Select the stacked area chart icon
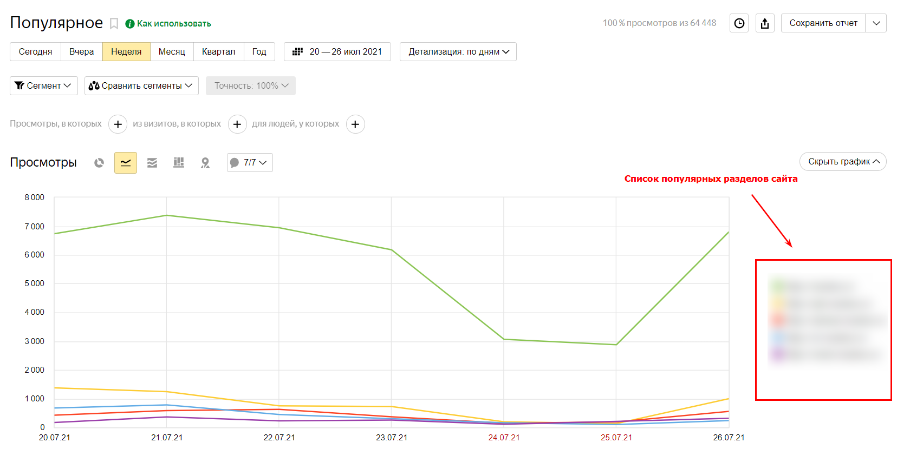897x469 pixels. coord(152,163)
